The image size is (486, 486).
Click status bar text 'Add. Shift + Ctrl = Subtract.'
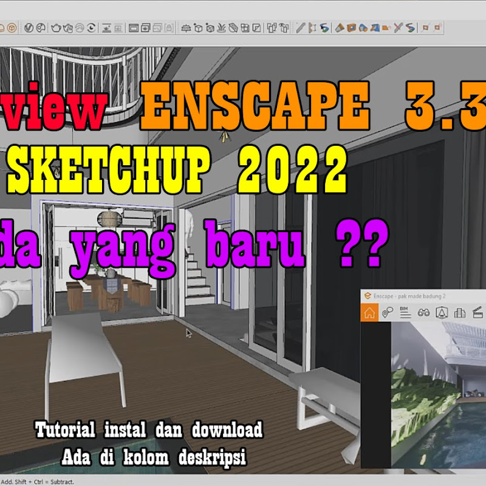(38, 482)
